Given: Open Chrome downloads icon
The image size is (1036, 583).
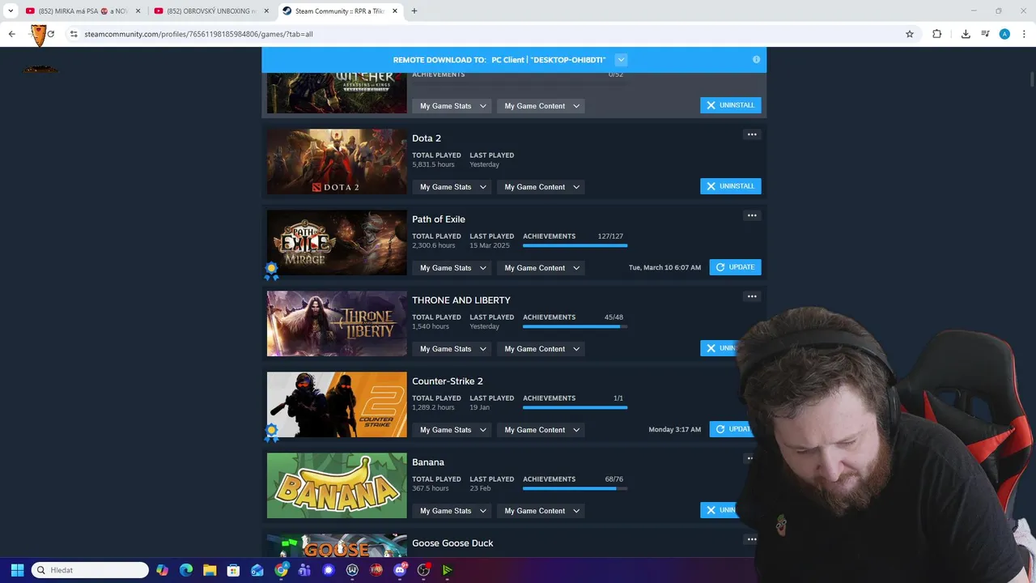Looking at the screenshot, I should tap(966, 34).
